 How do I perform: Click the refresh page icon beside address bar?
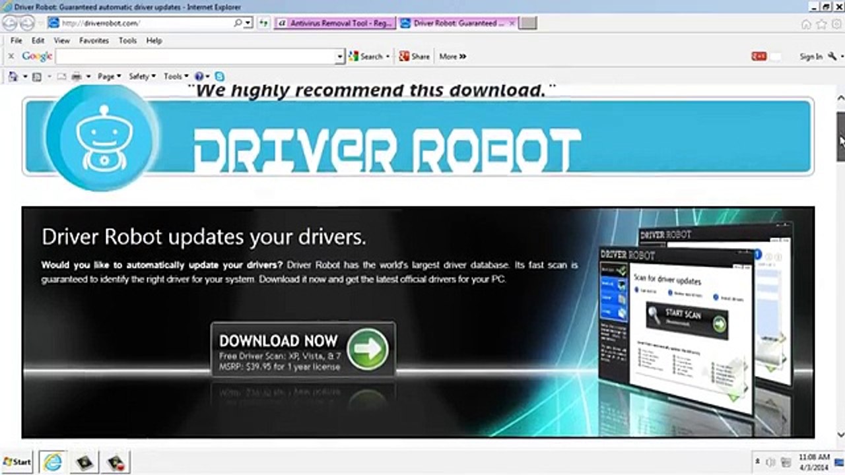[263, 23]
